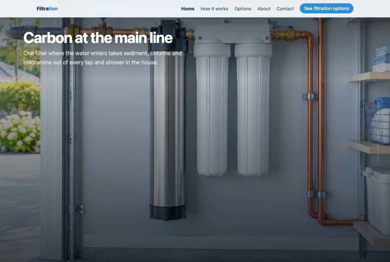390x262 pixels.
Task: Click See filtration options button
Action: tap(326, 8)
